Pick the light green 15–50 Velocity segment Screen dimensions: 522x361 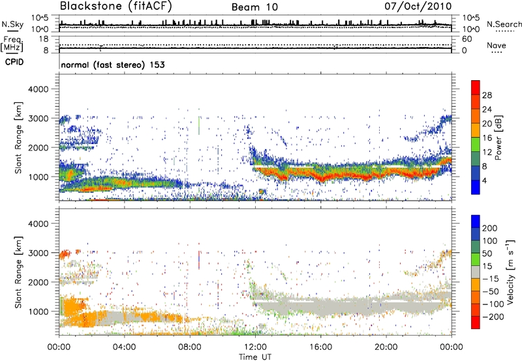(476, 259)
